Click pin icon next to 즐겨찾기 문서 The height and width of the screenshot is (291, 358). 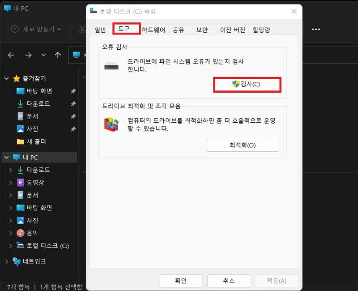click(73, 116)
